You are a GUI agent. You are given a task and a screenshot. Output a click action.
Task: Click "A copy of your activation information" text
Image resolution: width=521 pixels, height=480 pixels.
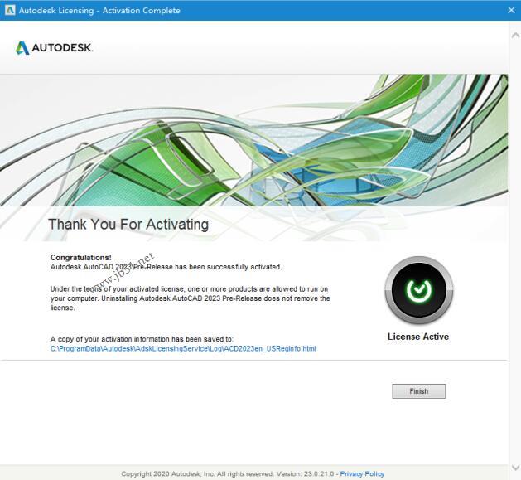(x=142, y=339)
